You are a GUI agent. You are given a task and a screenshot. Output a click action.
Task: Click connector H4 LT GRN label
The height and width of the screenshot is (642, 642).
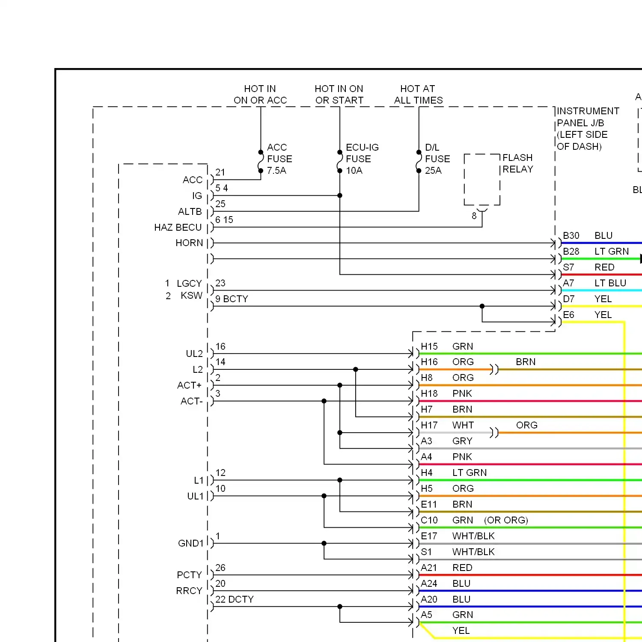click(454, 473)
